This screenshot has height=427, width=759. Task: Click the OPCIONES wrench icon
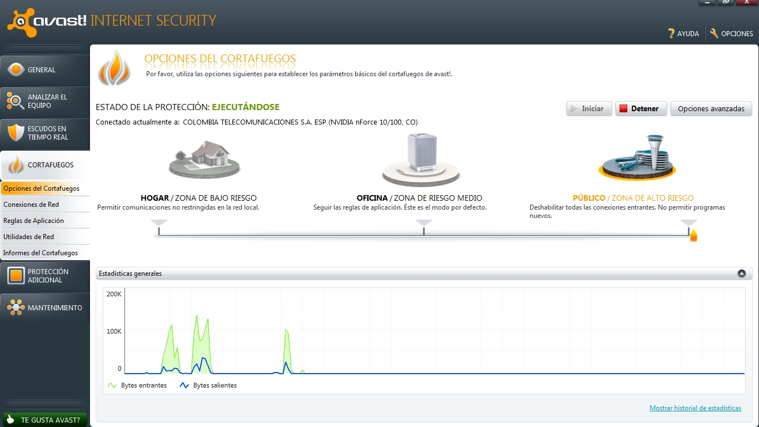tap(714, 33)
